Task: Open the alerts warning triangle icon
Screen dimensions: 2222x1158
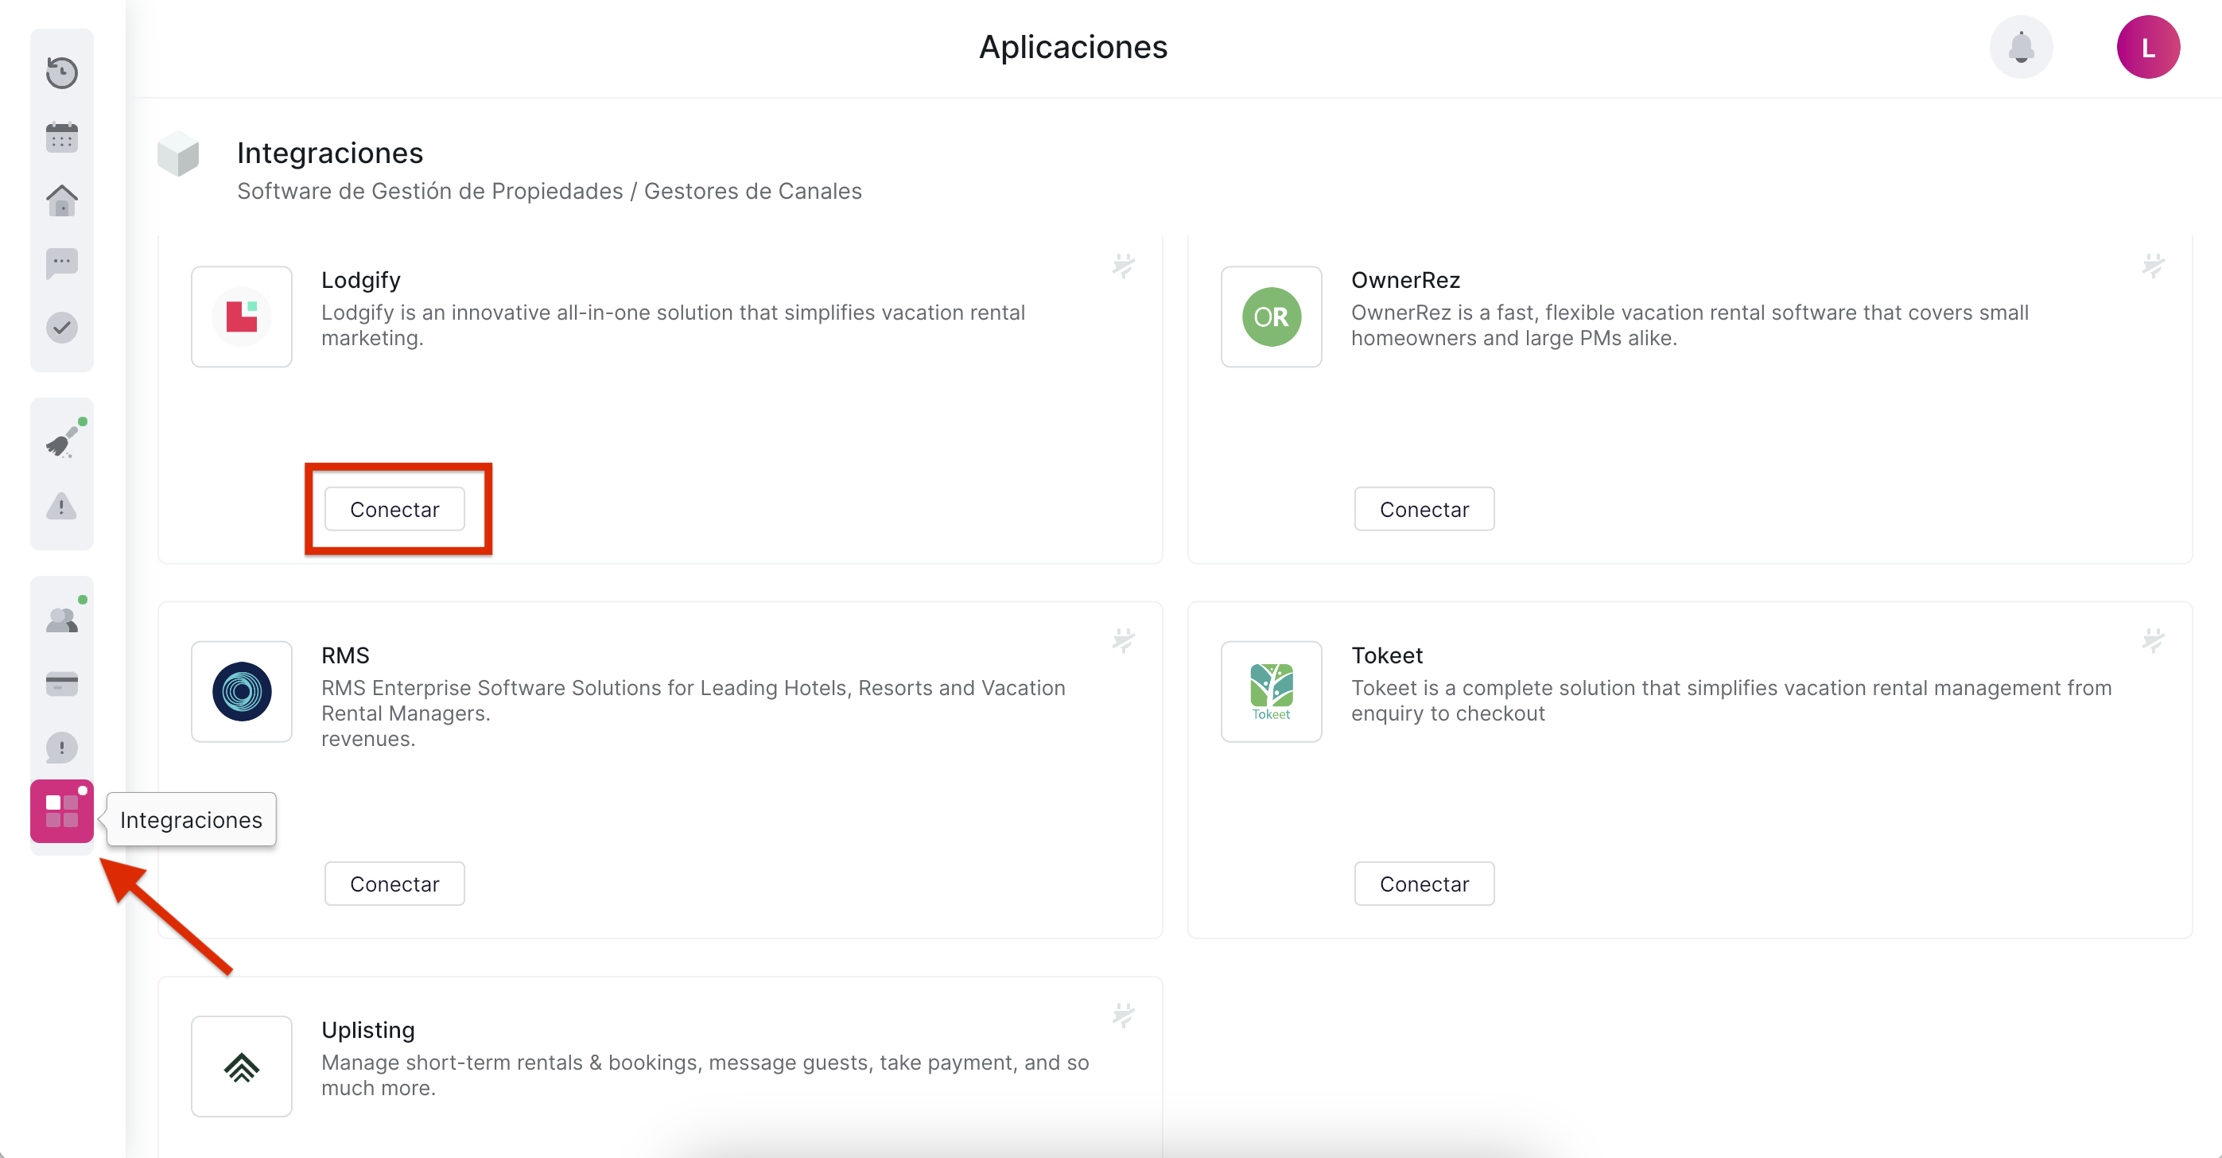Action: click(61, 506)
